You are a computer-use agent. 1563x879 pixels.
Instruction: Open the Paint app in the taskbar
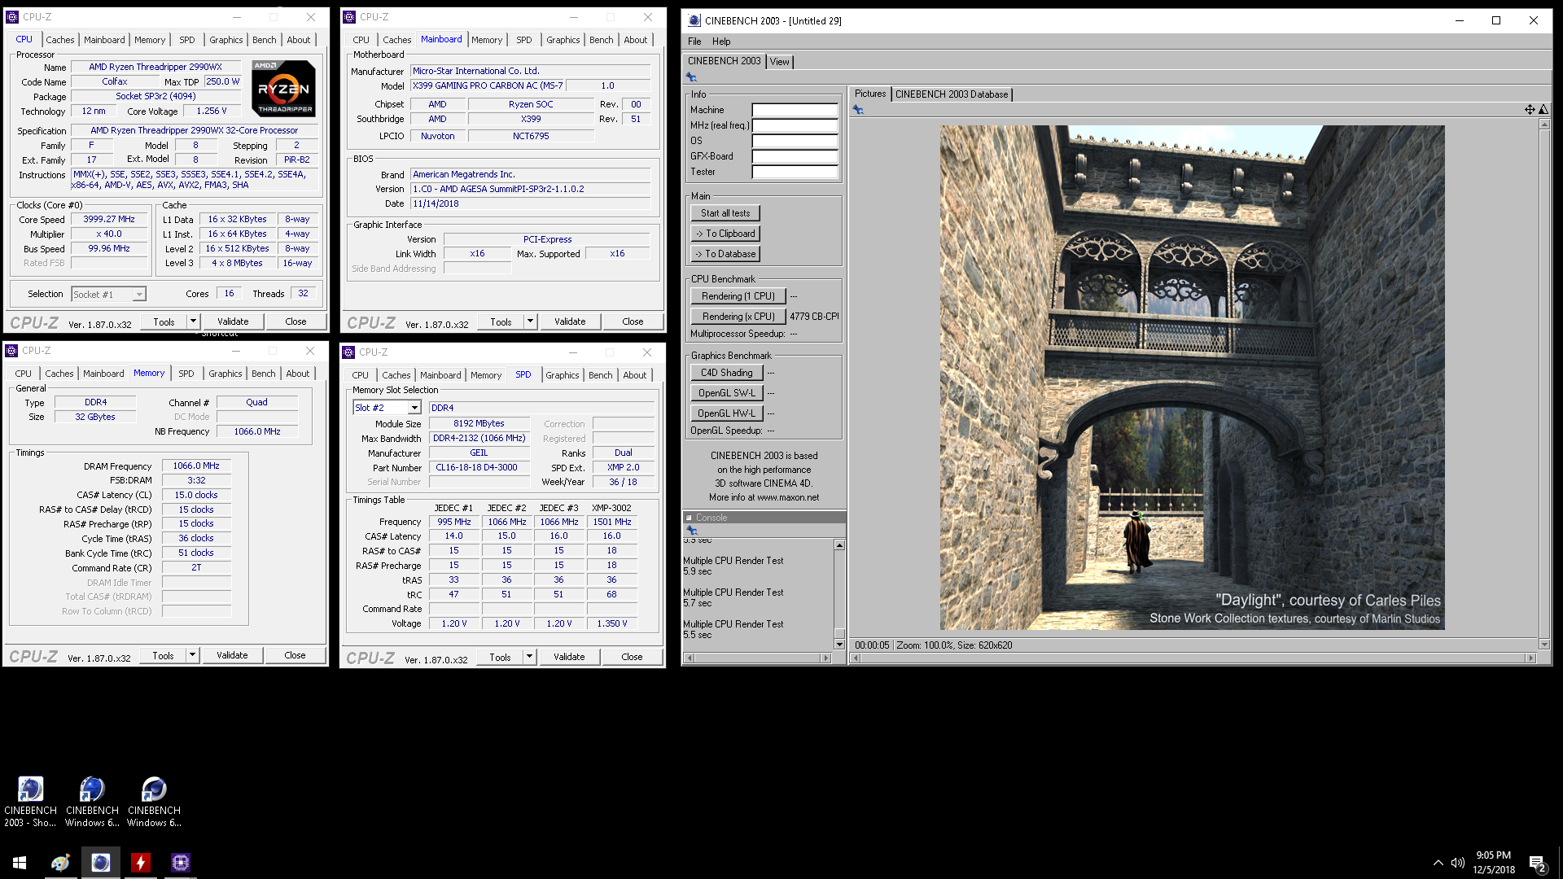[x=60, y=863]
